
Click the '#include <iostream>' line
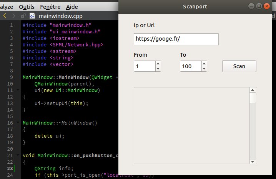(51, 38)
